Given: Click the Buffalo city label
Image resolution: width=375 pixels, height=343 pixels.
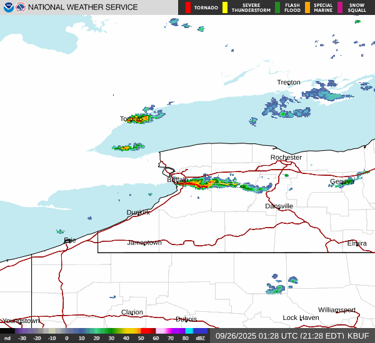Looking at the screenshot, I should tap(177, 180).
